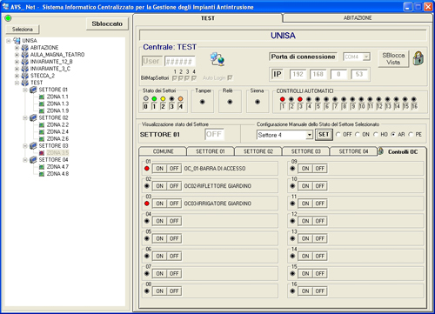This screenshot has width=435, height=314.
Task: Open the Settore 4 dropdown
Action: click(310, 135)
